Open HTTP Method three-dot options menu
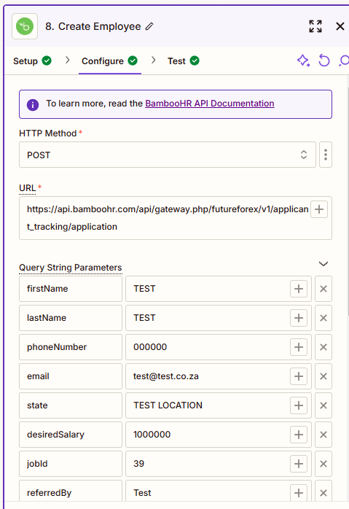 pos(326,155)
